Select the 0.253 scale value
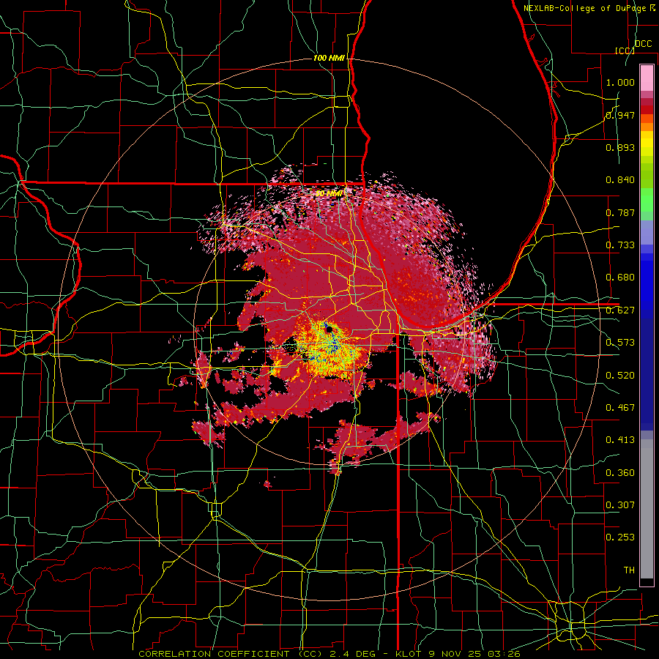Image resolution: width=659 pixels, height=659 pixels. tap(620, 537)
